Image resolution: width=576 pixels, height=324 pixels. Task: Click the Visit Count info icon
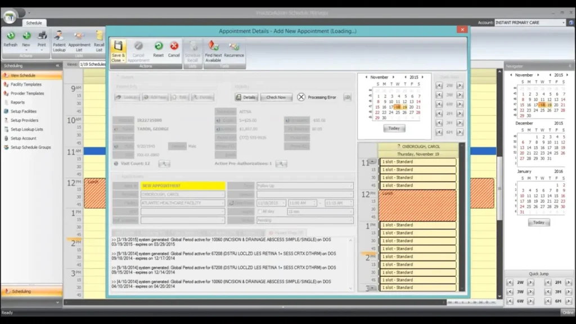point(116,164)
